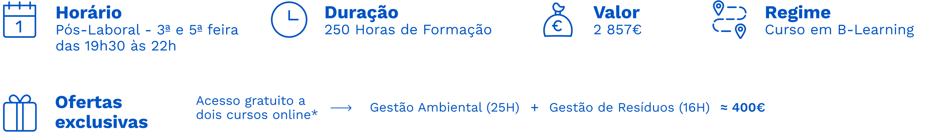
Task: Click the route map pins icon
Action: click(x=730, y=19)
